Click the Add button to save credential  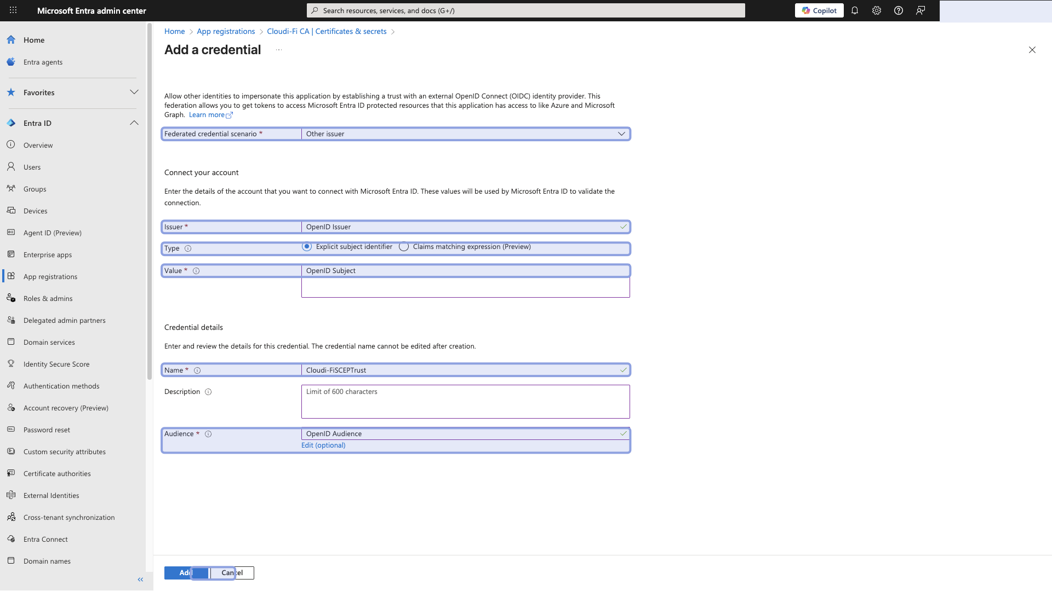tap(181, 572)
